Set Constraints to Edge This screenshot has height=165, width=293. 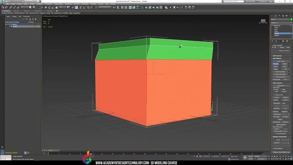pyautogui.click(x=283, y=89)
